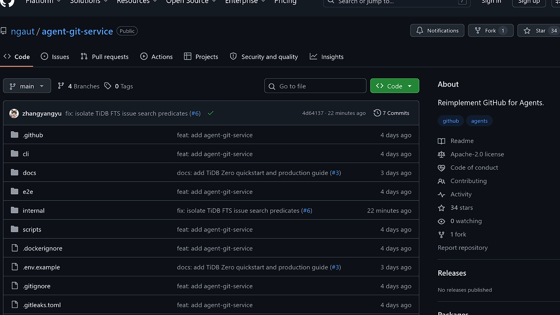
Task: Click the scale icon beside Apache-2.0 license
Action: (x=441, y=154)
